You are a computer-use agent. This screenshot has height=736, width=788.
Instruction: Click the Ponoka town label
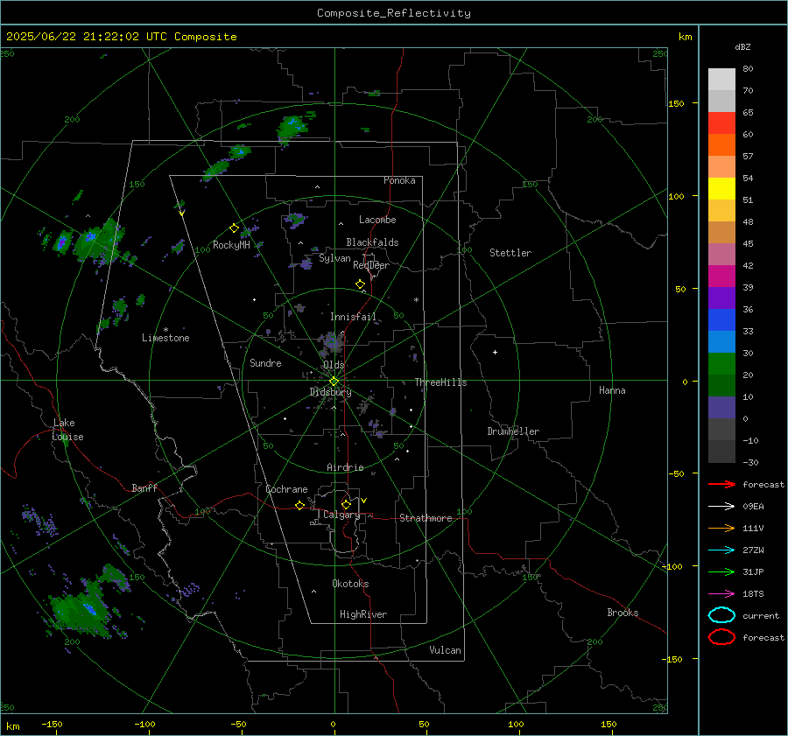399,180
